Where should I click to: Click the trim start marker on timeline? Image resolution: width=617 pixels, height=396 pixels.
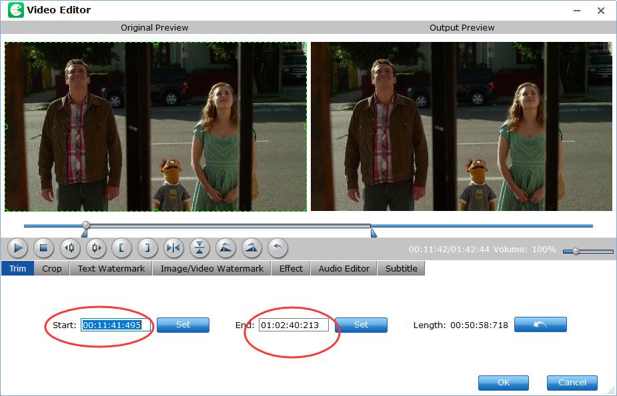(84, 234)
